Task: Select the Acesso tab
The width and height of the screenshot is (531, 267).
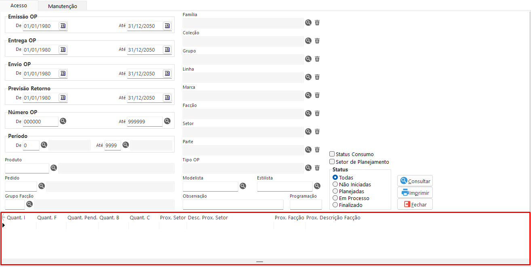Action: point(19,6)
